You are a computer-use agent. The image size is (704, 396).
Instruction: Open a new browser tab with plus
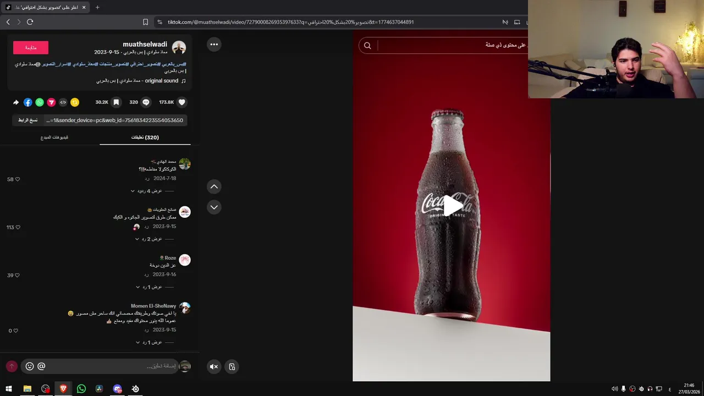97,7
